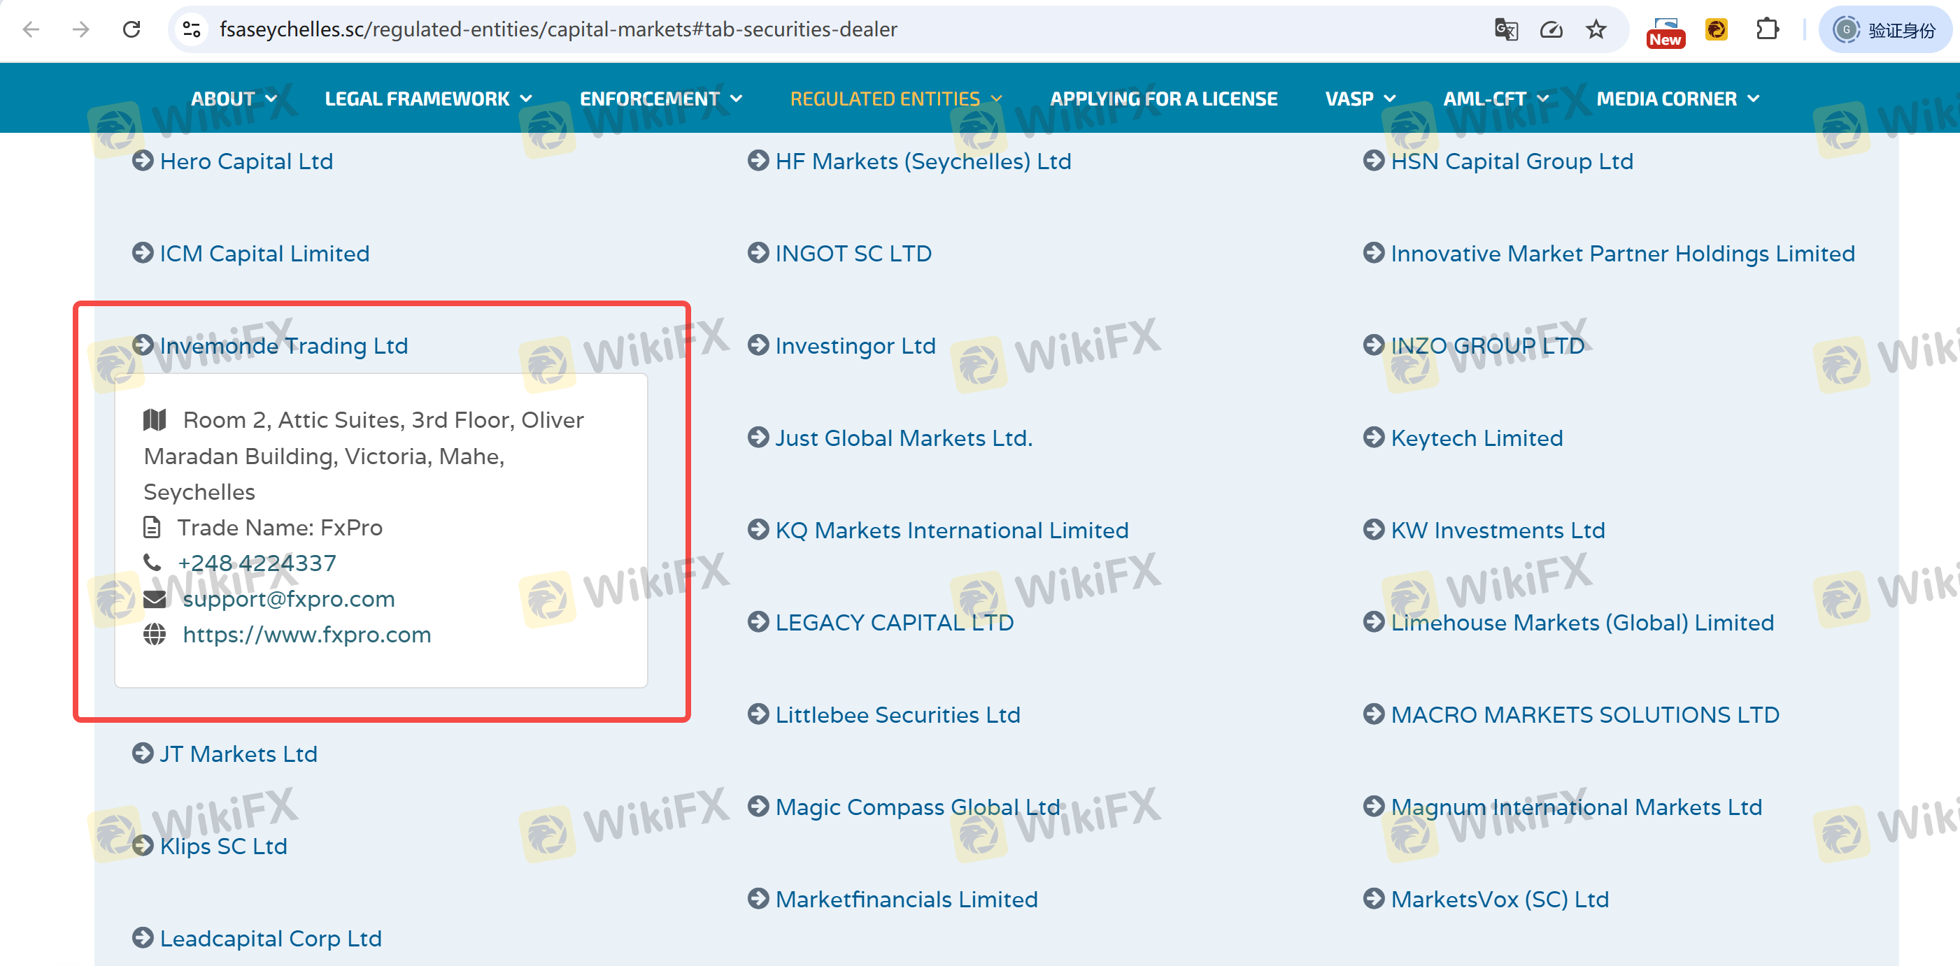The image size is (1960, 966).
Task: Click the arrow icon next to Keytech Limited
Action: [x=1373, y=437]
